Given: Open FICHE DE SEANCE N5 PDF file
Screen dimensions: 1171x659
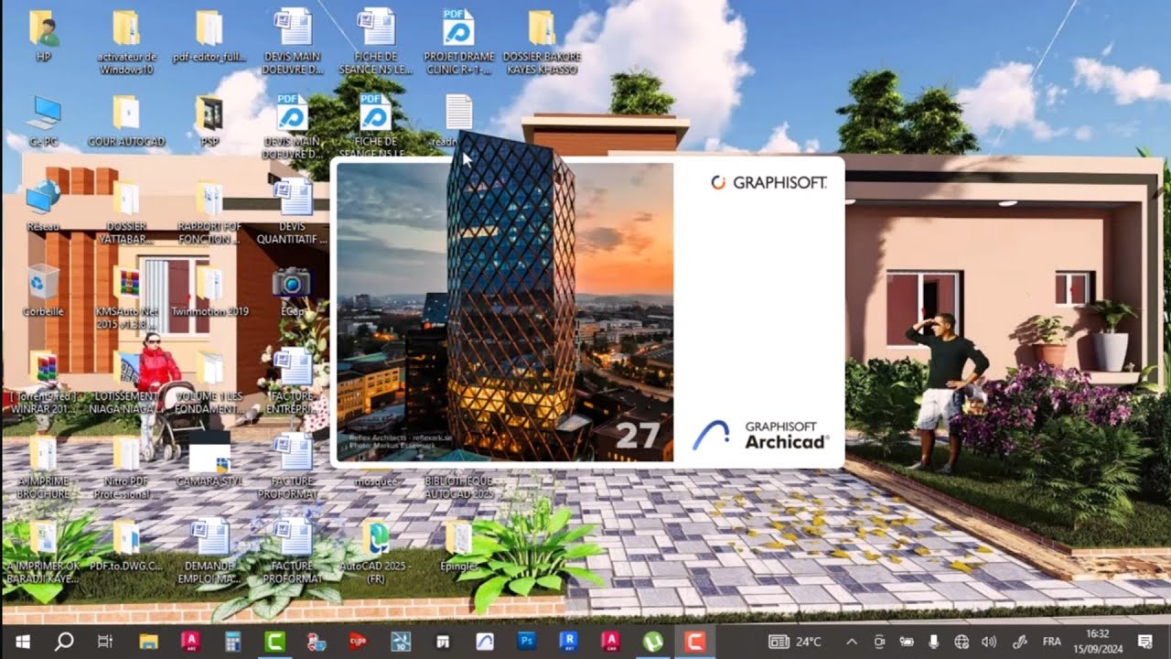Looking at the screenshot, I should [375, 112].
